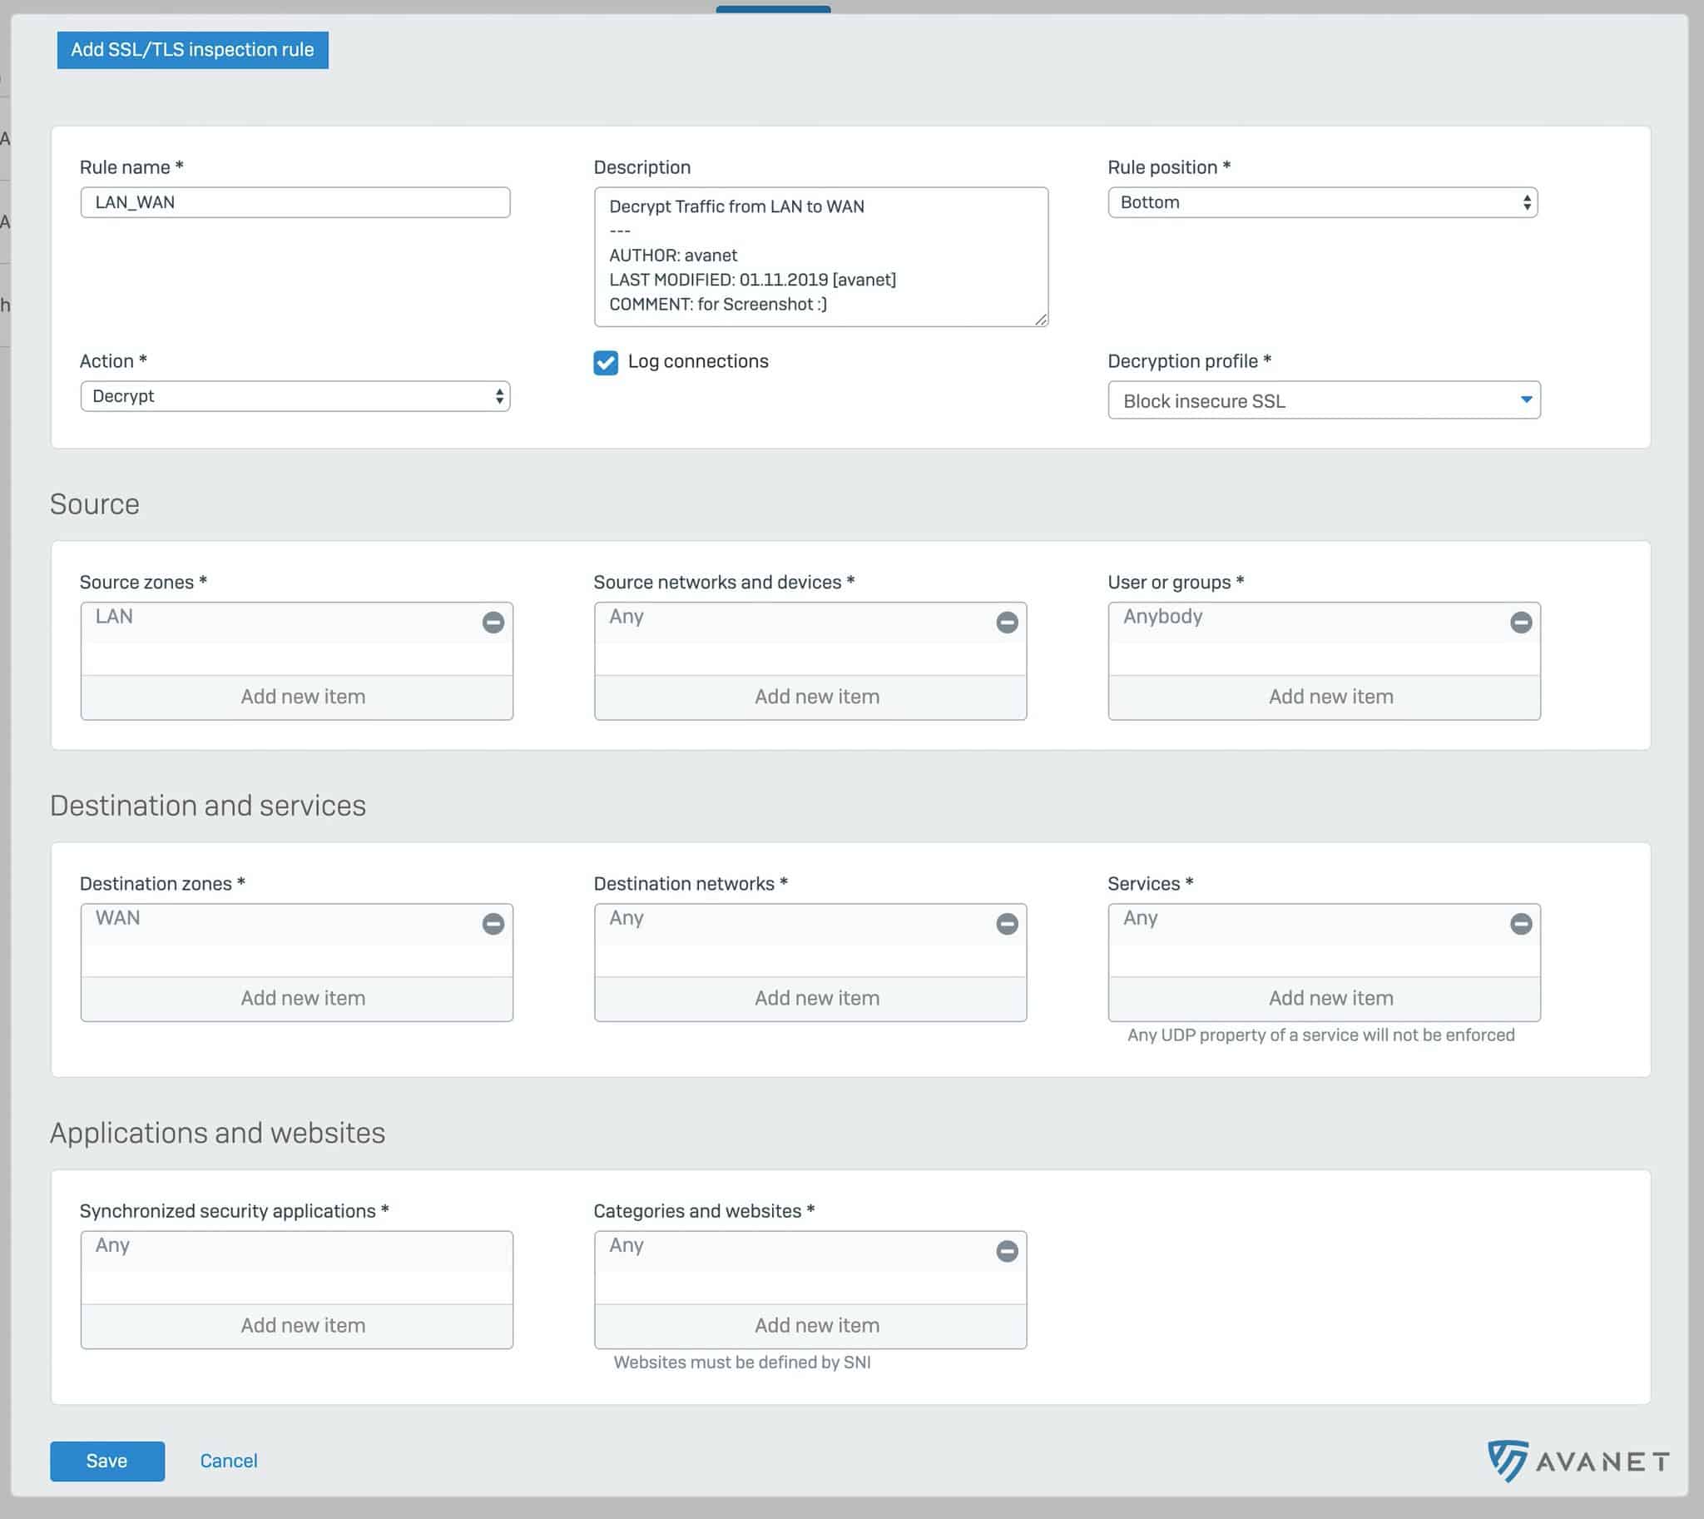
Task: Open the Rule position dropdown
Action: click(x=1323, y=203)
